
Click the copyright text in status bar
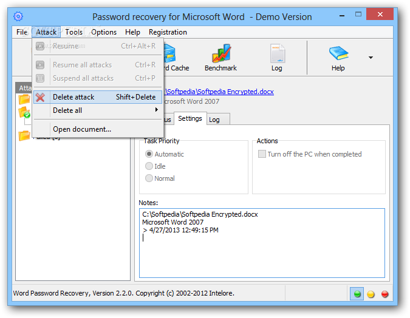[x=124, y=294]
